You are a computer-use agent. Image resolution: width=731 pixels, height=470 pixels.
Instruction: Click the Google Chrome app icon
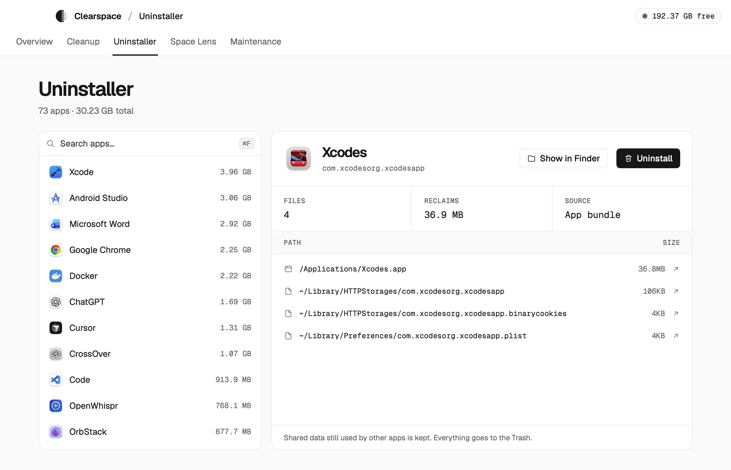(56, 250)
